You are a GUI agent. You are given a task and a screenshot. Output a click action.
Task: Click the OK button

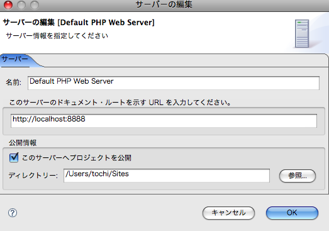click(292, 213)
